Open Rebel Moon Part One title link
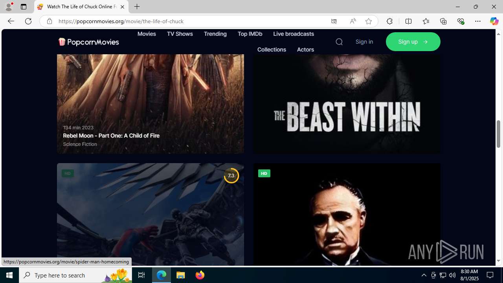This screenshot has width=503, height=283. pyautogui.click(x=111, y=136)
